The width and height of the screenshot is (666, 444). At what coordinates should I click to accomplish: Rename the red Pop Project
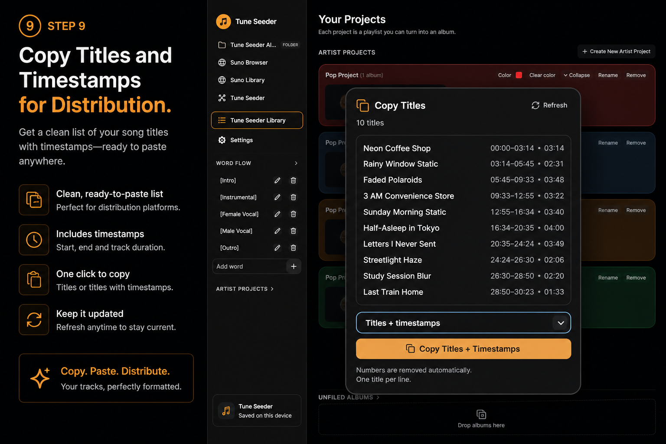click(608, 75)
